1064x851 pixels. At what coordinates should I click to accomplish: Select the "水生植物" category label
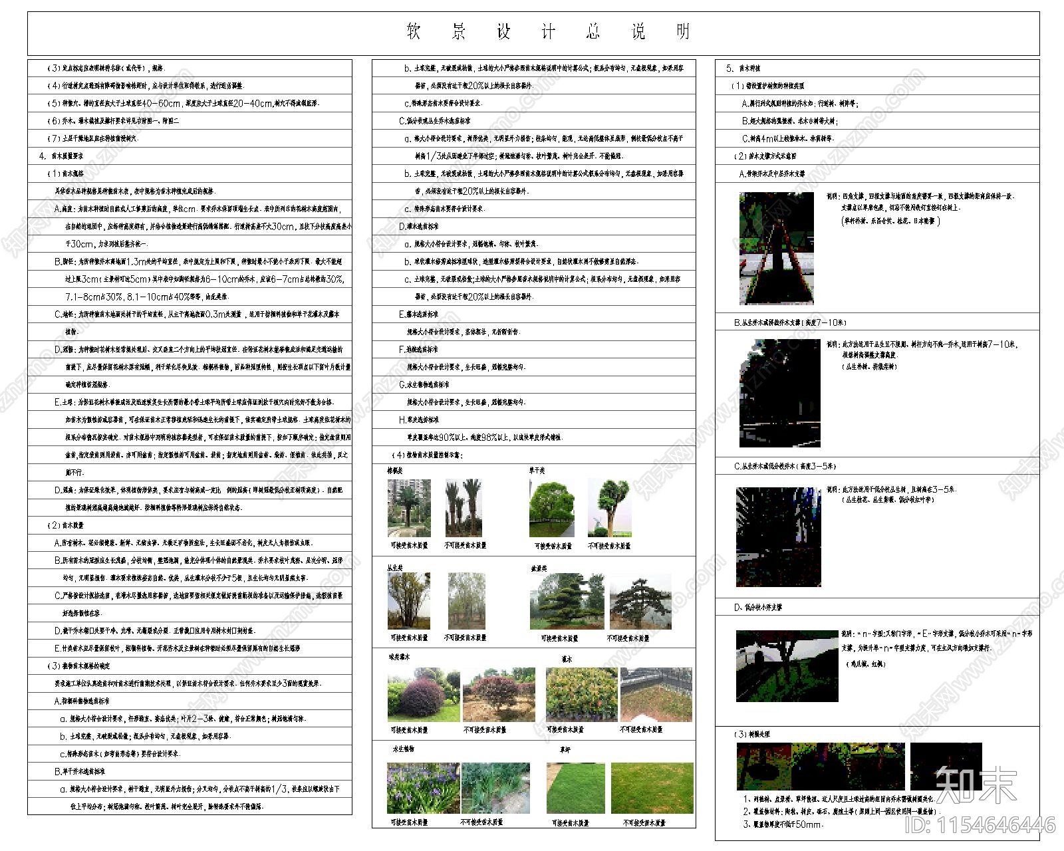403,749
